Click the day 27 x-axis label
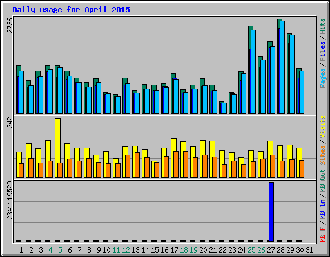The width and height of the screenshot is (330, 257). [271, 250]
